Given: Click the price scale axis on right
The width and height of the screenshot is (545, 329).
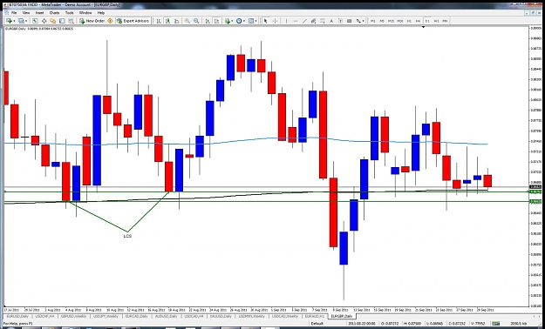Looking at the screenshot, I should click(536, 166).
